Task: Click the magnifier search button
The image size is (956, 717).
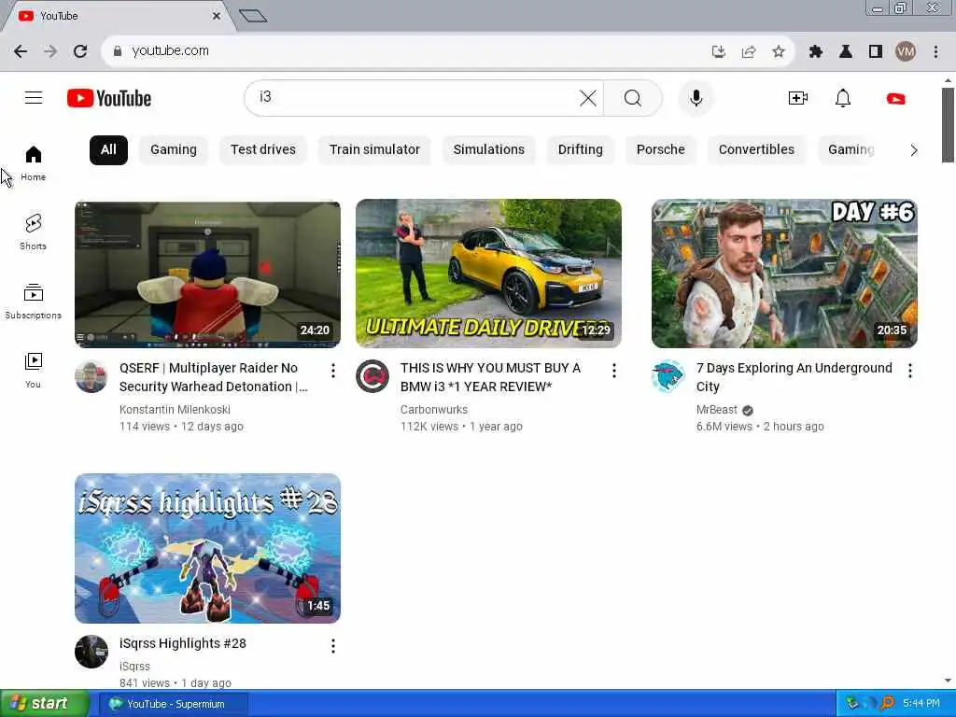Action: 632,97
